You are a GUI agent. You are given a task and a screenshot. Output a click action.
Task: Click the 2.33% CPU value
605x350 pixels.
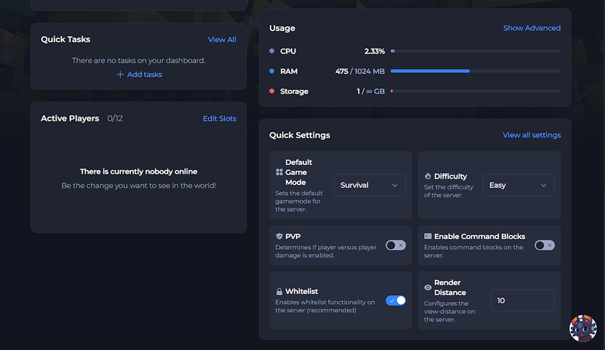pos(374,51)
